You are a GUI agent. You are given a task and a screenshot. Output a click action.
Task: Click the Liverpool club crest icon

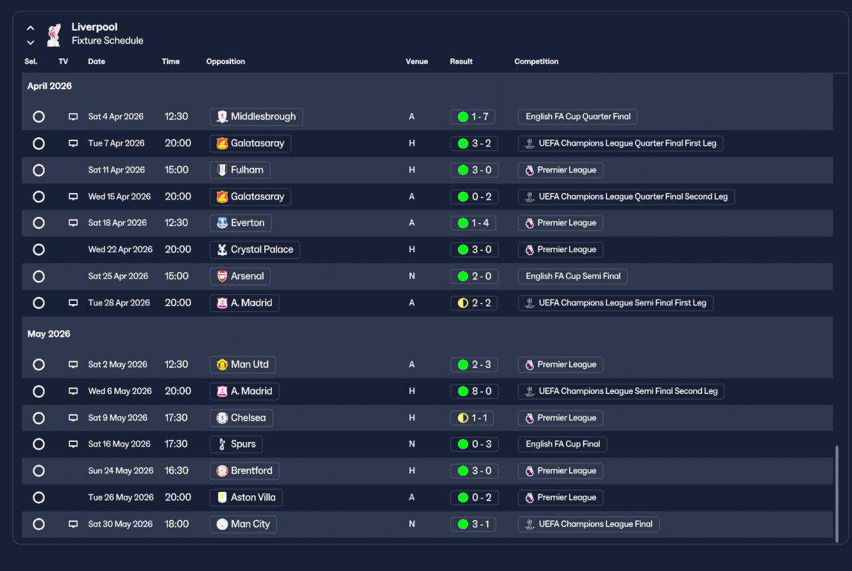pyautogui.click(x=54, y=35)
